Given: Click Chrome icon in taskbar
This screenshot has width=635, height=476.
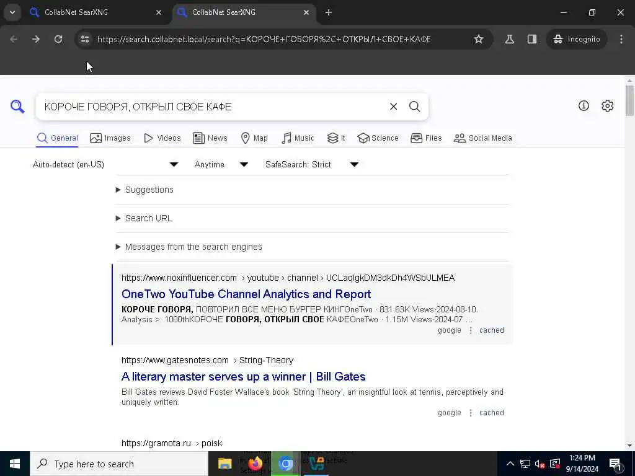Looking at the screenshot, I should (285, 464).
